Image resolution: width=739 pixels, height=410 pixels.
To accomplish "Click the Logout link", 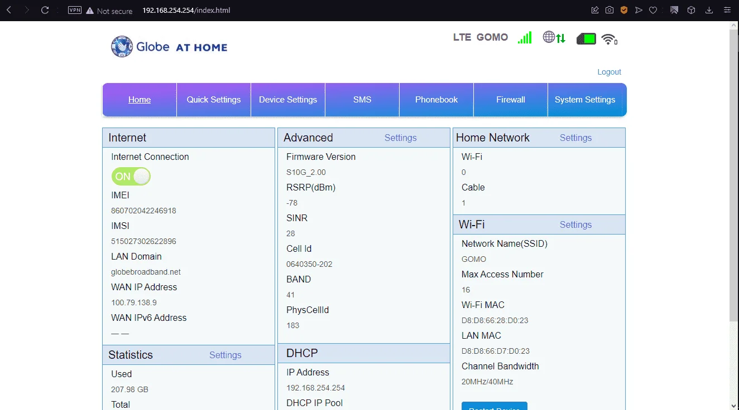I will [x=610, y=72].
